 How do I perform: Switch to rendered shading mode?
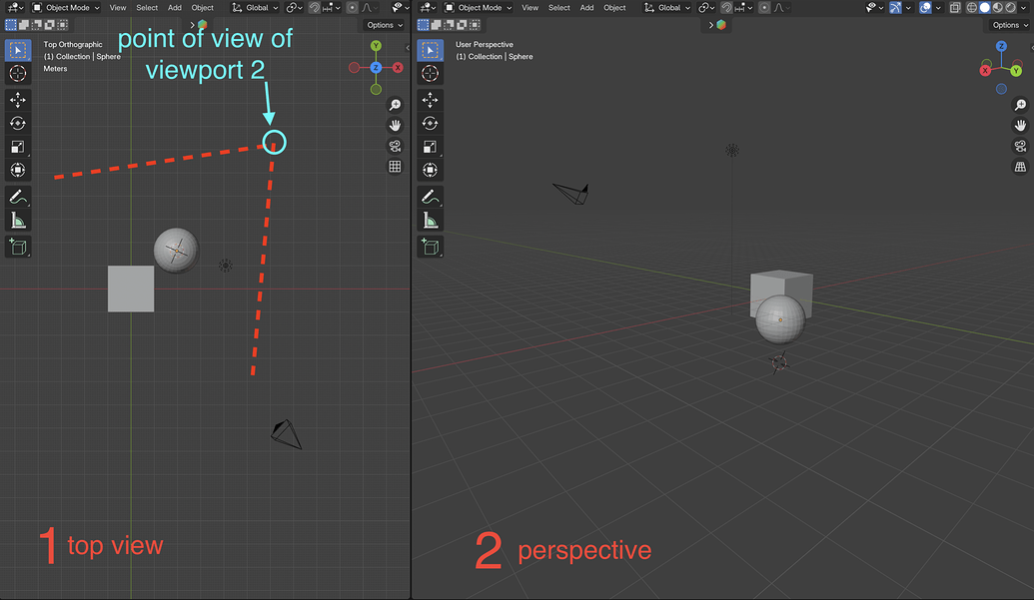pyautogui.click(x=1010, y=8)
